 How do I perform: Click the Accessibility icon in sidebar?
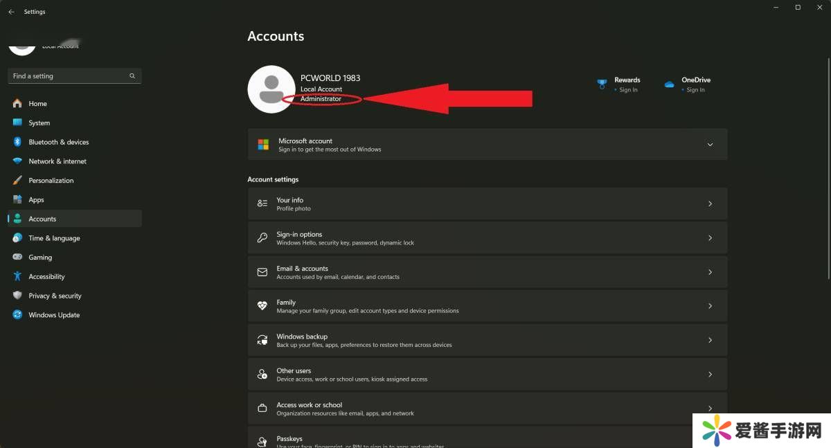click(x=17, y=276)
